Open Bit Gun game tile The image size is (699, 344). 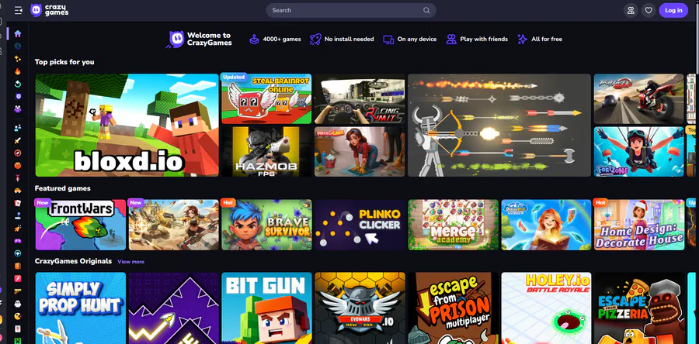tap(266, 308)
